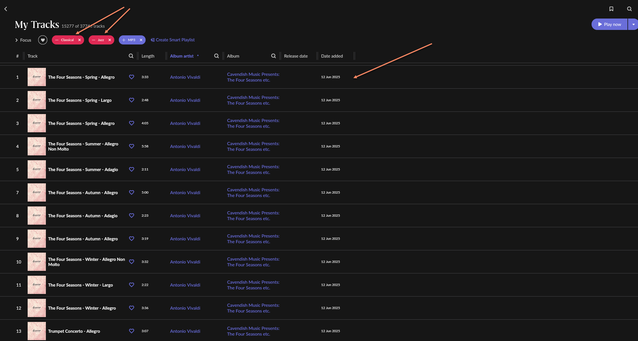Remove the MP3 filter chip

pyautogui.click(x=141, y=40)
